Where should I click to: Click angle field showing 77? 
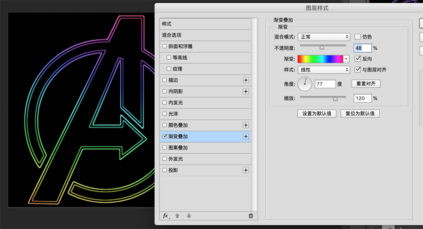(325, 84)
